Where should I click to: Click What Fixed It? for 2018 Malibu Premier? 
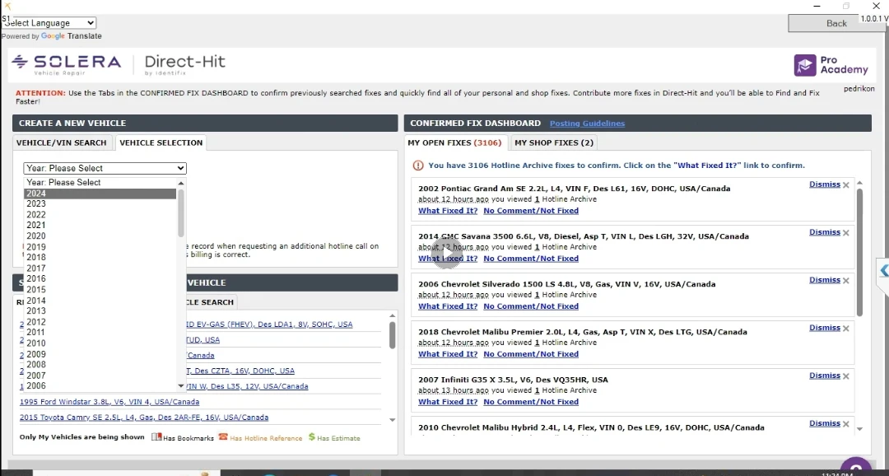coord(448,353)
